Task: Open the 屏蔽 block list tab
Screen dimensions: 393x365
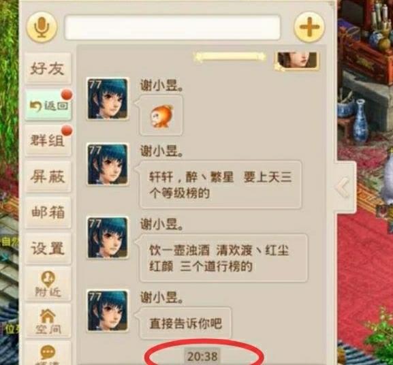Action: pos(48,176)
